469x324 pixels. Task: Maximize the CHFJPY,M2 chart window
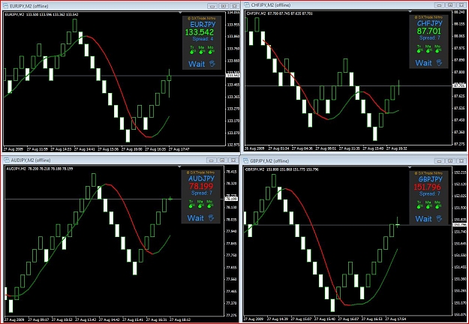(x=450, y=5)
